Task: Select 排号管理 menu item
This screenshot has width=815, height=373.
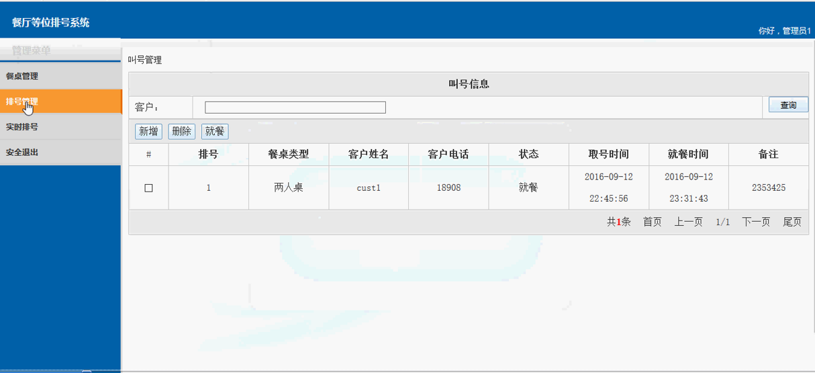Action: tap(60, 101)
